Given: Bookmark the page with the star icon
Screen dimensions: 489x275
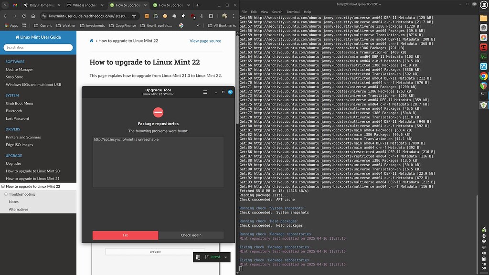Looking at the screenshot, I should [x=134, y=16].
